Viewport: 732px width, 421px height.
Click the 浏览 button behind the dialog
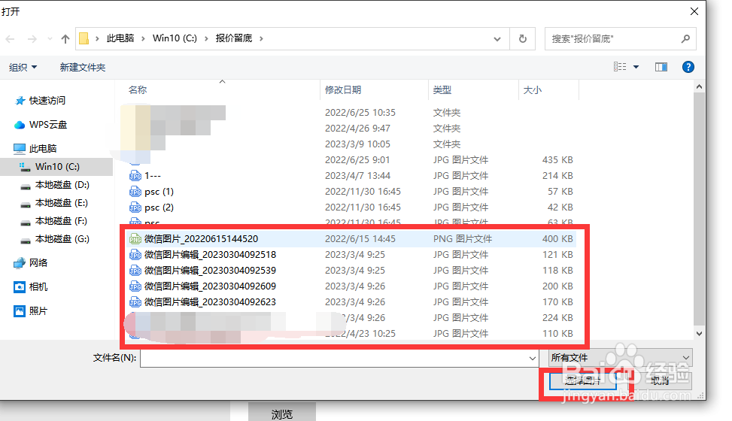[282, 413]
